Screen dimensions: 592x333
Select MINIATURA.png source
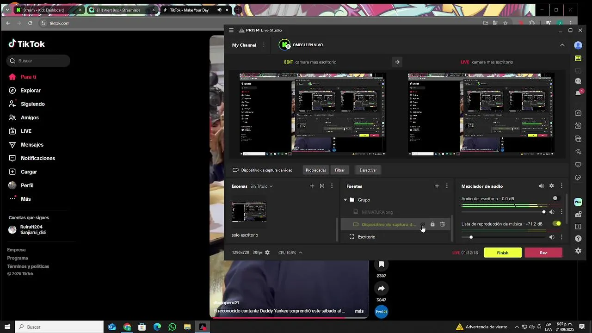point(395,212)
